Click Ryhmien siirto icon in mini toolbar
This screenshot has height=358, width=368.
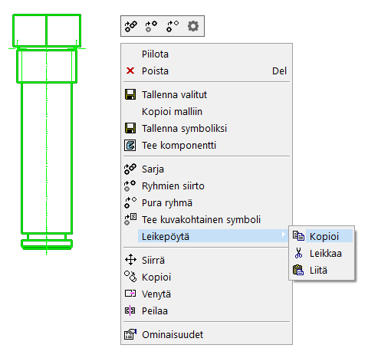click(151, 26)
